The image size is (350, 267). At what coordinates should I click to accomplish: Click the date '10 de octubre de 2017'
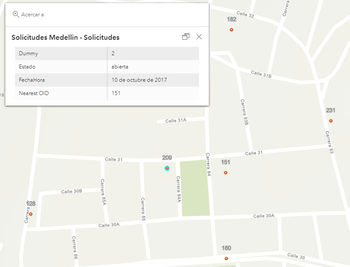[x=139, y=80]
